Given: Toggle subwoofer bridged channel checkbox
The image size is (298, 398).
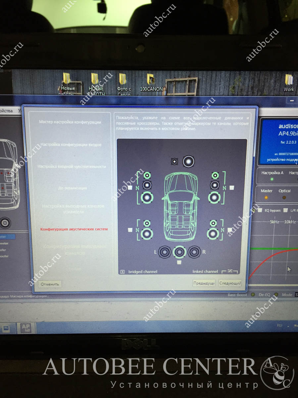Looking at the screenshot, I should coord(179,262).
